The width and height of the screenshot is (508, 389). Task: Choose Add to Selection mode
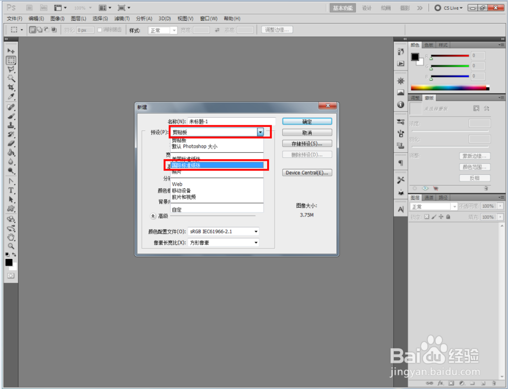tap(40, 30)
